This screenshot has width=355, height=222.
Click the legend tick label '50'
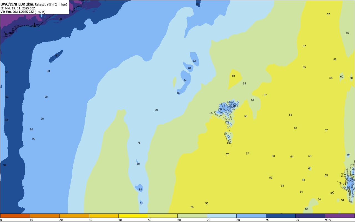(149, 220)
